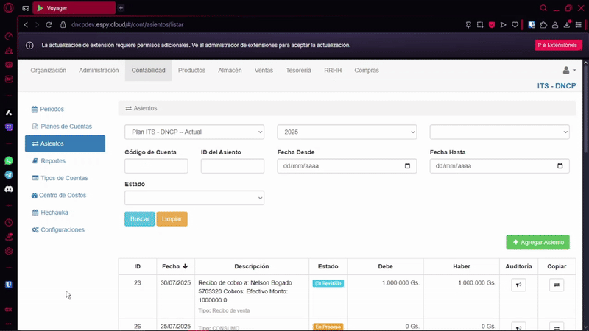Open the user profile icon menu

[568, 71]
